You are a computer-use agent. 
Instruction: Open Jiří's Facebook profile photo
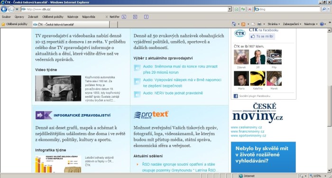pos(258,57)
